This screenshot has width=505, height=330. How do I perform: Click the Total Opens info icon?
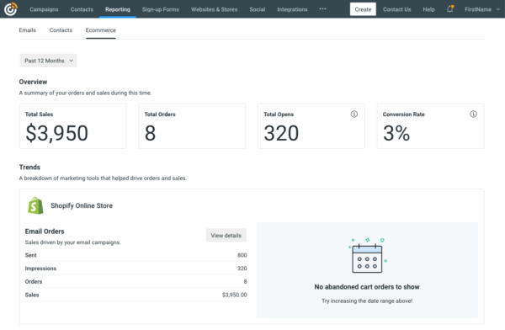click(x=354, y=114)
